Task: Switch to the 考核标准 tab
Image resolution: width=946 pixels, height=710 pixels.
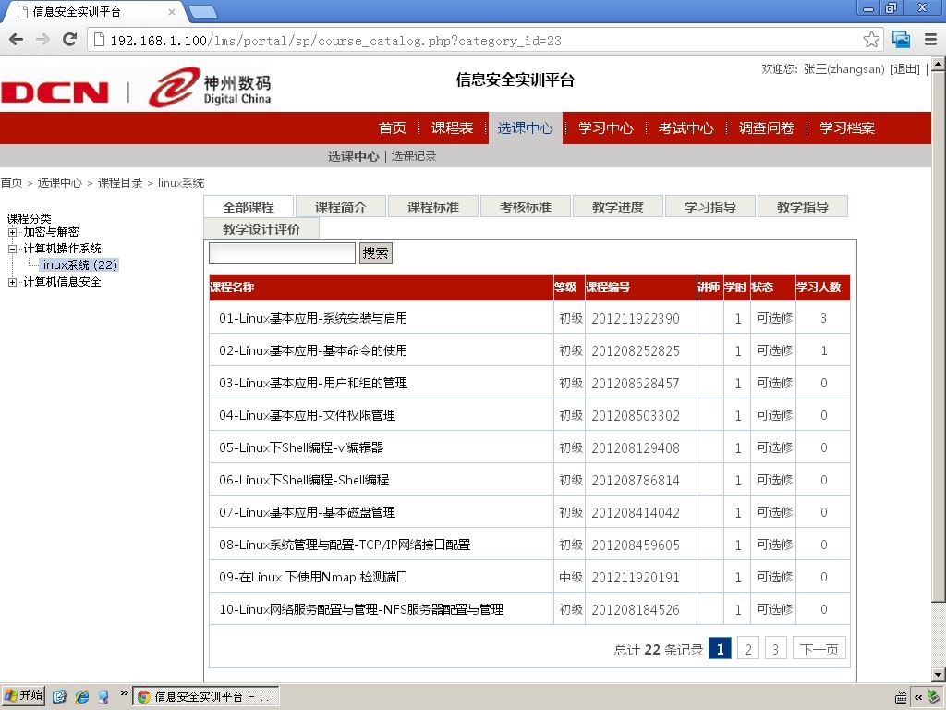Action: [x=526, y=207]
